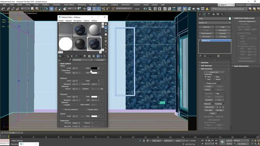
Task: Pick material from object eyedropper
Action: click(x=70, y=60)
